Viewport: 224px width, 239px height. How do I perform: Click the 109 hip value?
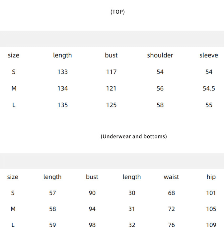point(211,225)
